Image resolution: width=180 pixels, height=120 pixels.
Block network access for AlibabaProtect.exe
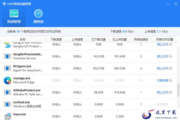163,92
